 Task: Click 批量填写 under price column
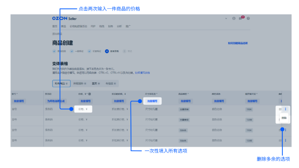[86, 101]
